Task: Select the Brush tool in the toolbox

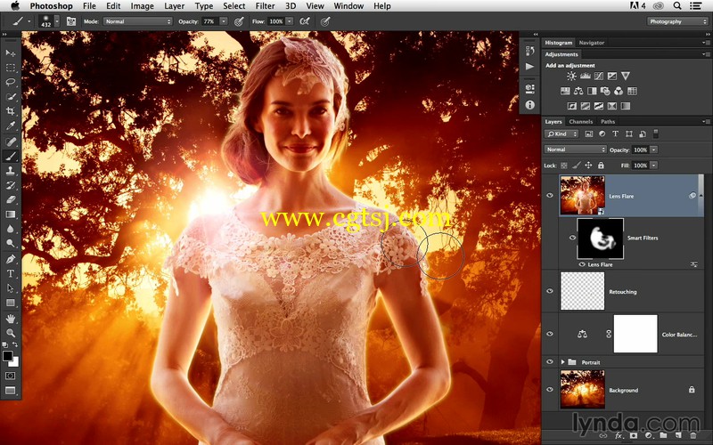Action: click(x=11, y=157)
